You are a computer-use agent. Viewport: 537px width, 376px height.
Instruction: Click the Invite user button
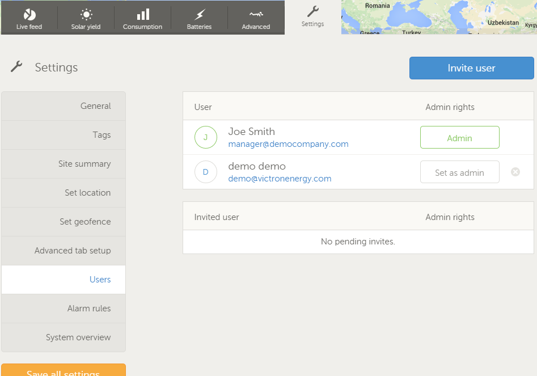click(471, 68)
